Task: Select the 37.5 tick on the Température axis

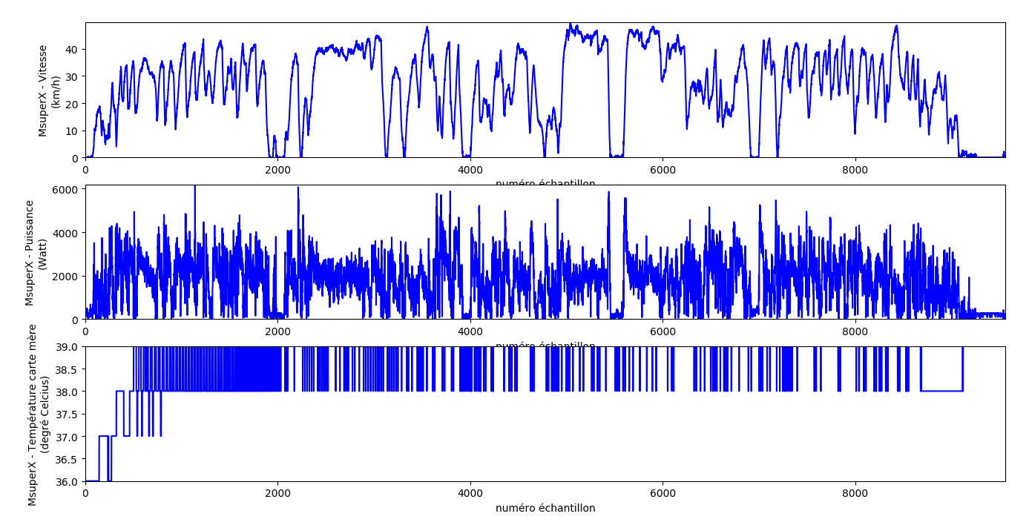Action: (x=68, y=415)
